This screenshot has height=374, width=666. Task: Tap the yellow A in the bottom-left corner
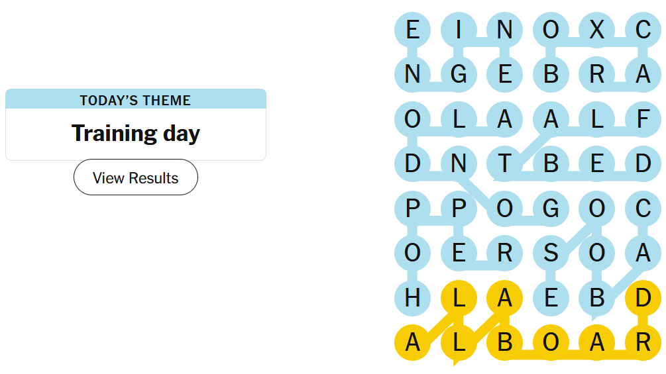(412, 344)
